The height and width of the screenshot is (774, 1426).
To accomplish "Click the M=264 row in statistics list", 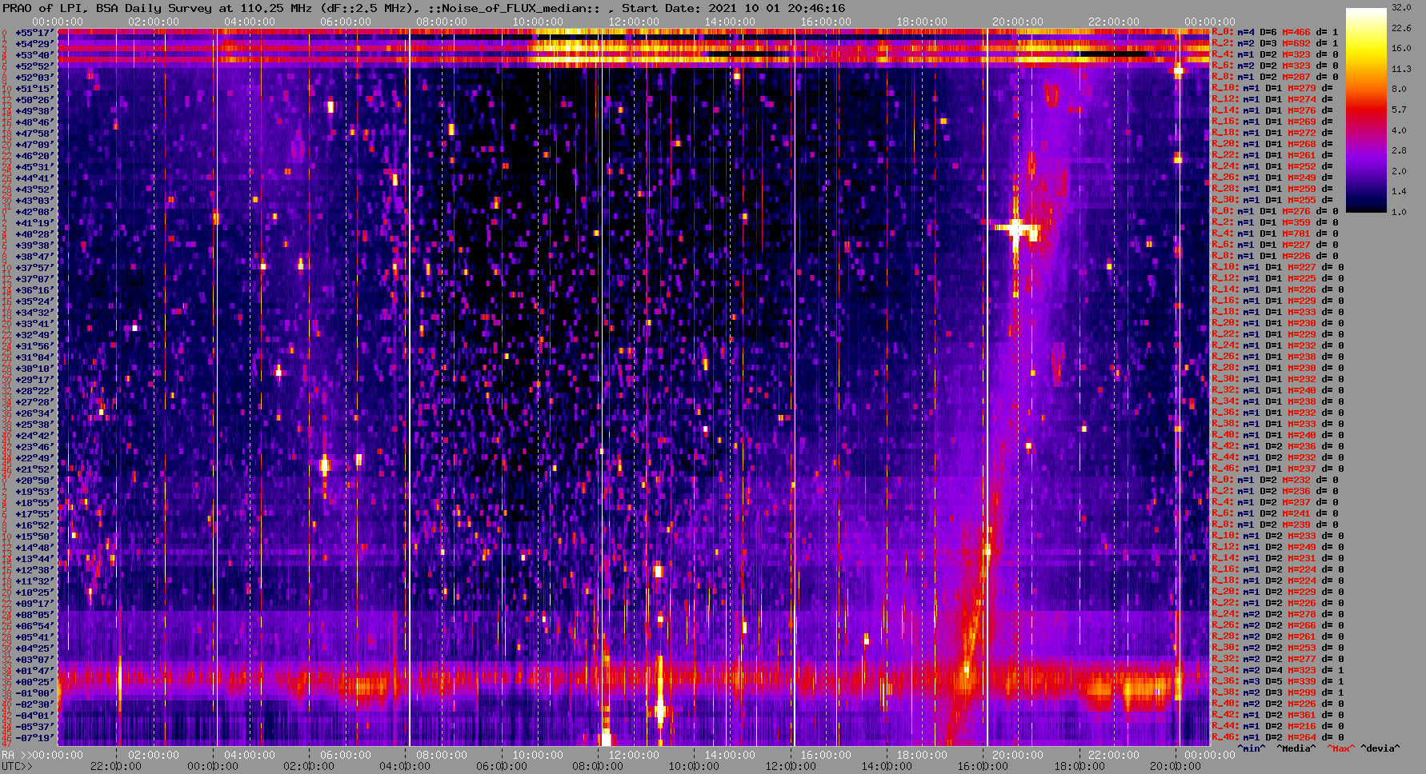I will pos(1278,738).
